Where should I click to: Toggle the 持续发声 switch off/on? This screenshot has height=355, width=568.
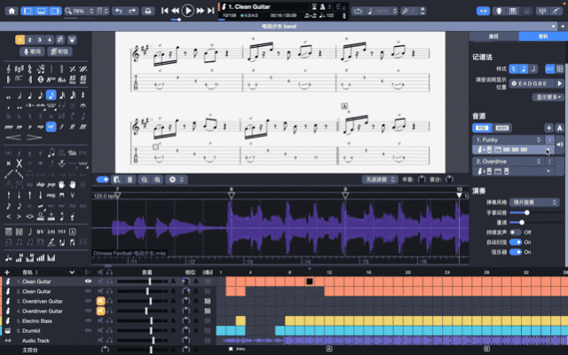coord(516,232)
